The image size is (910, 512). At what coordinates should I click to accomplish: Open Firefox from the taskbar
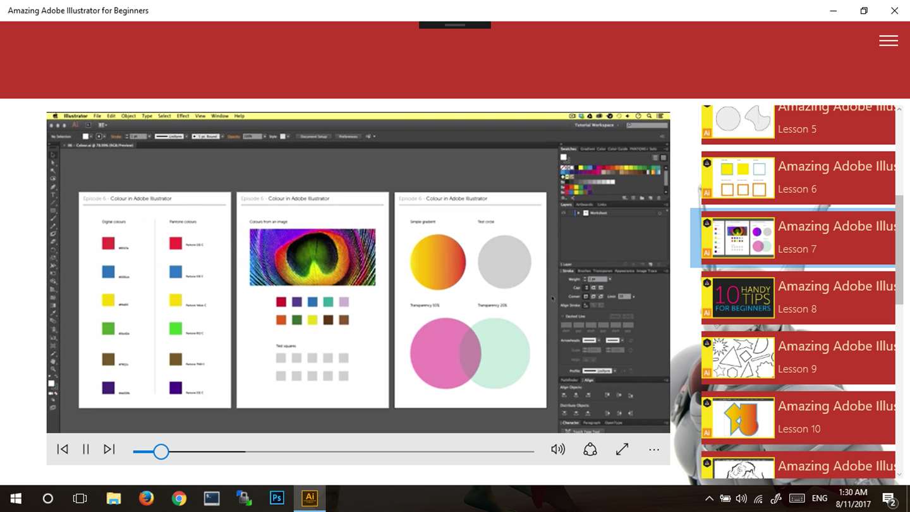click(146, 499)
